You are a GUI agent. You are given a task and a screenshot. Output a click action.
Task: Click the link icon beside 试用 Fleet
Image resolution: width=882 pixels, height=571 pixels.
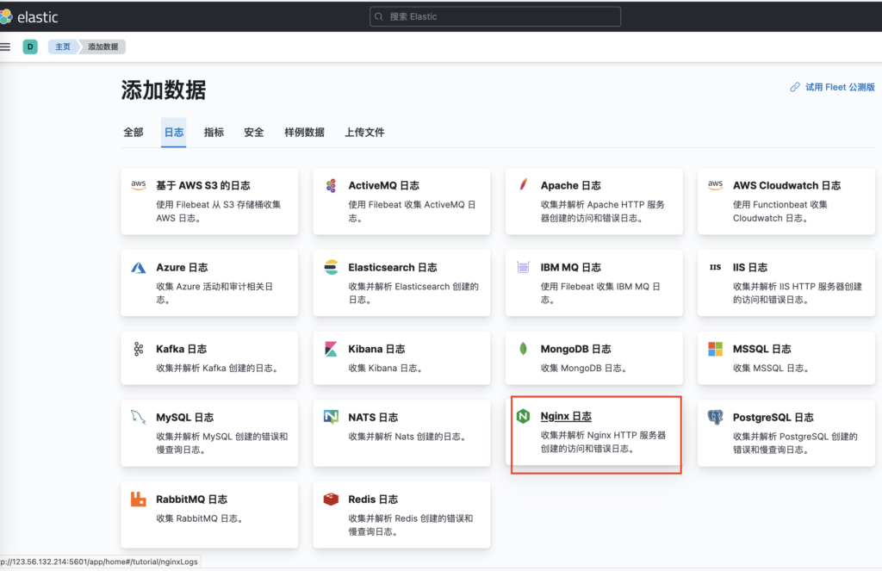coord(795,87)
